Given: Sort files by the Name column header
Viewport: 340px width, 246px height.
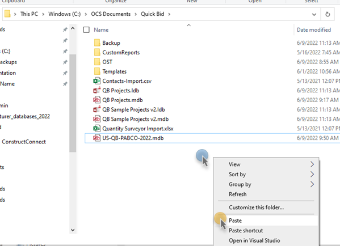Looking at the screenshot, I should [x=101, y=30].
